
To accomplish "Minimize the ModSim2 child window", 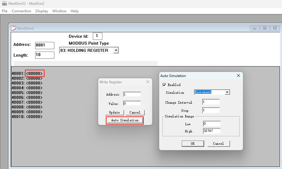I will (x=254, y=28).
